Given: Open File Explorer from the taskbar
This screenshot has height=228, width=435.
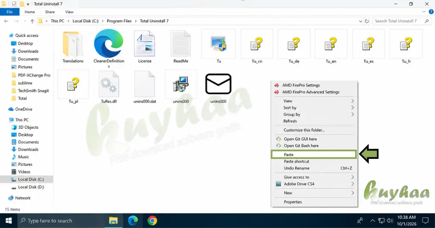Looking at the screenshot, I should click(x=113, y=220).
